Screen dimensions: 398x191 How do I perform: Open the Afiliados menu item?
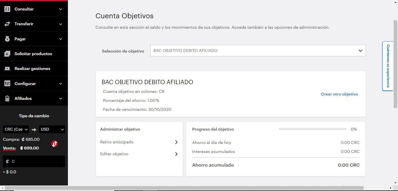click(x=34, y=98)
